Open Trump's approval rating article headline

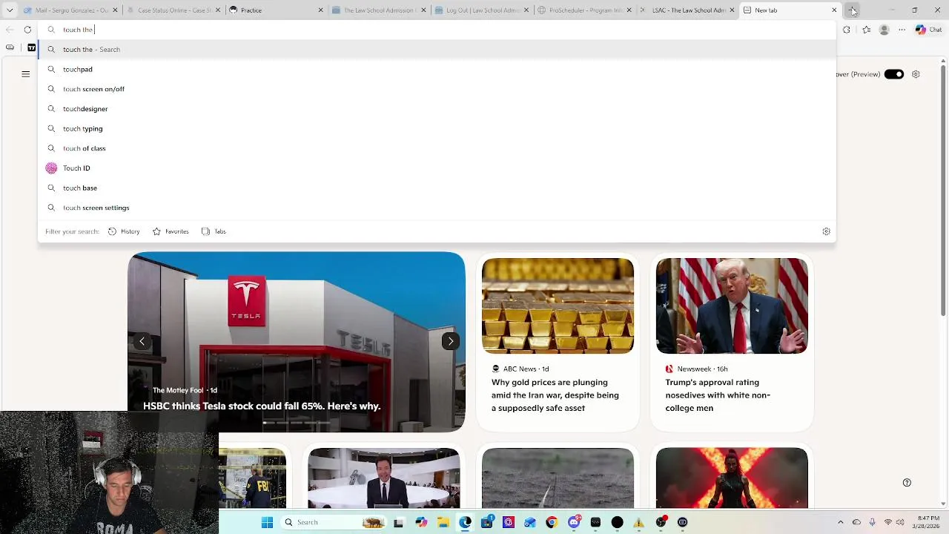[x=718, y=395]
